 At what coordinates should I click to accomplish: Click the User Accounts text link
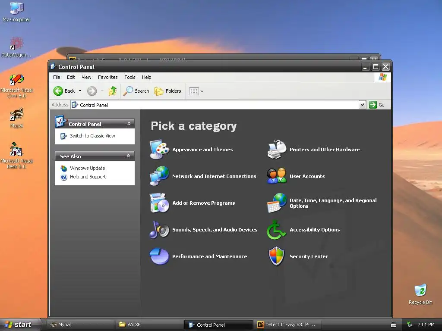(x=307, y=176)
